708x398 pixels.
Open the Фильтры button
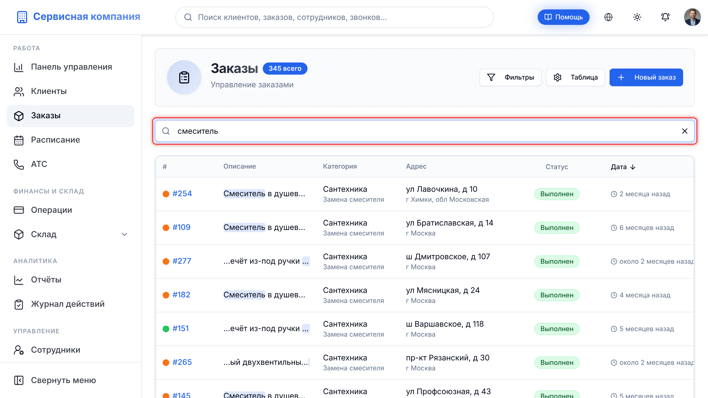tap(510, 77)
